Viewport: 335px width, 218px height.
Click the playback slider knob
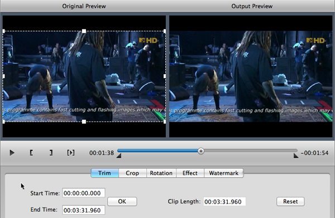click(x=200, y=151)
